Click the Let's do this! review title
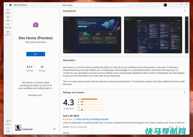Screen dimensions: 193x137 tap(71, 116)
